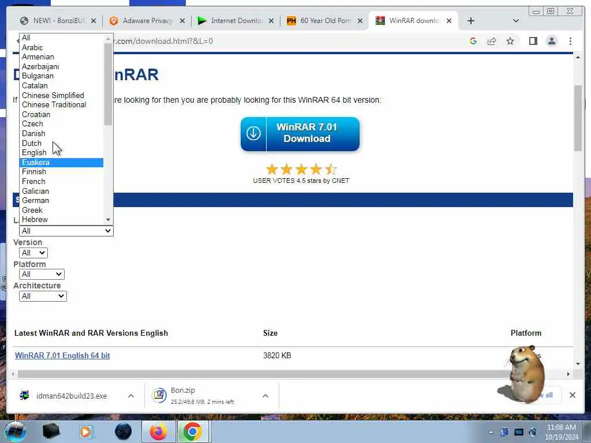Viewport: 591px width, 443px height.
Task: Share this page via the share icon
Action: click(492, 41)
